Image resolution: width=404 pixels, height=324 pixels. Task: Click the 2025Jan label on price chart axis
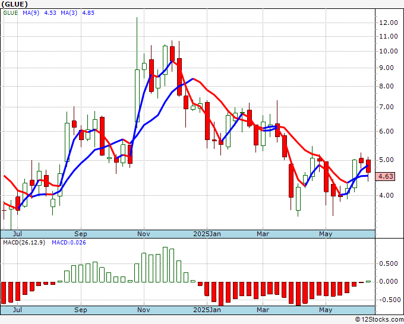(x=207, y=234)
